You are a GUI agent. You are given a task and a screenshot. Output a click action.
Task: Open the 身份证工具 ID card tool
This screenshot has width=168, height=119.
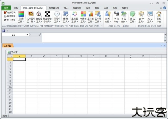click(39, 17)
